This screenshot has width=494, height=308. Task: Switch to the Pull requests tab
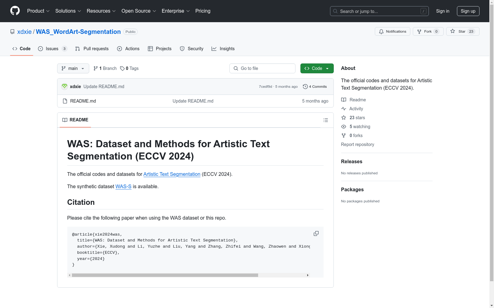pyautogui.click(x=92, y=49)
